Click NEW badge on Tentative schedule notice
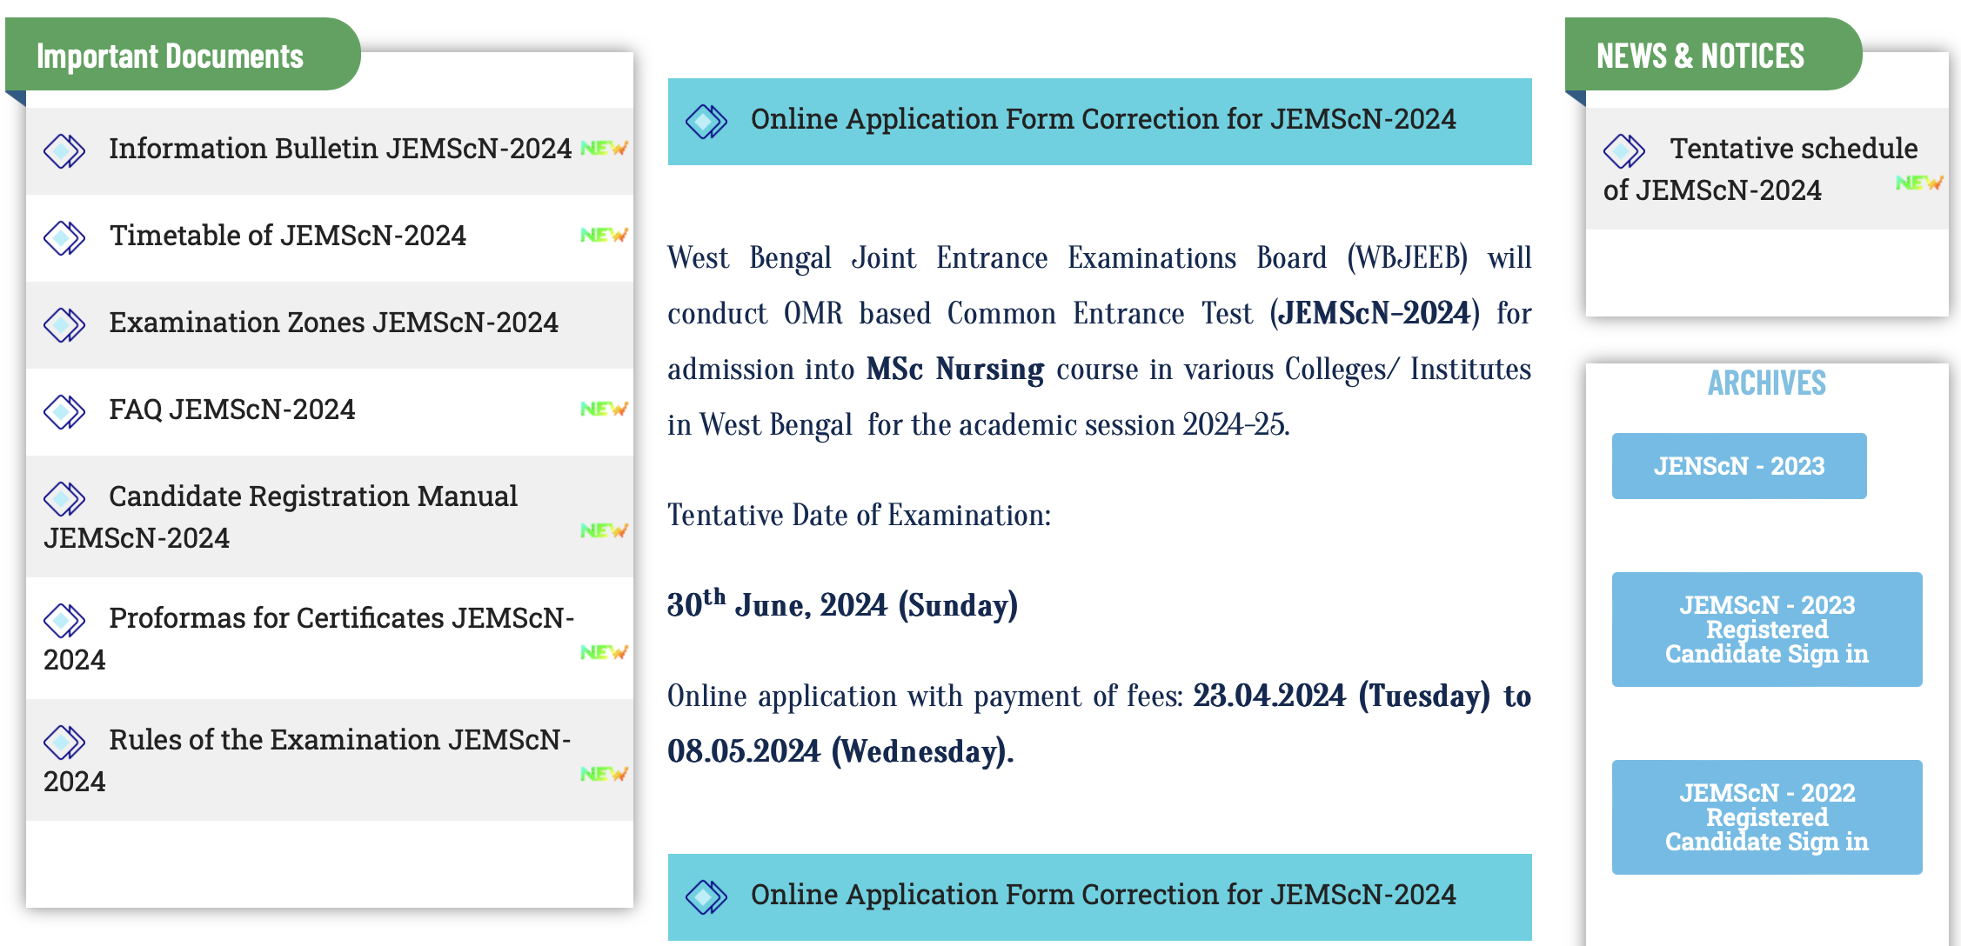Viewport: 1961px width, 946px height. coord(1919,183)
